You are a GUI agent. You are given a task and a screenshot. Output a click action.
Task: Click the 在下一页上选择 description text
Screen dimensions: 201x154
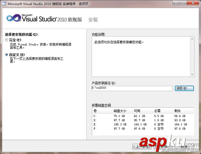tap(37, 60)
